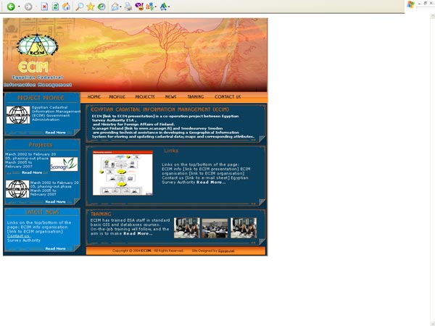Open the last training photo thumbnail
The image size is (435, 326).
(244, 228)
